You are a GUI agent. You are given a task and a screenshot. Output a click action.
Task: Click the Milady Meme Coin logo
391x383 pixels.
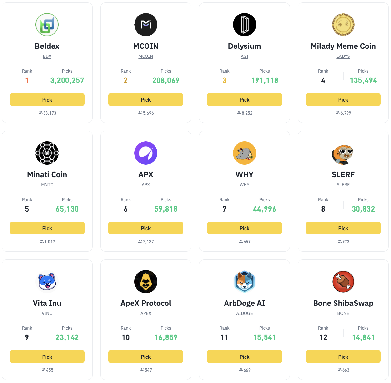[x=343, y=25]
